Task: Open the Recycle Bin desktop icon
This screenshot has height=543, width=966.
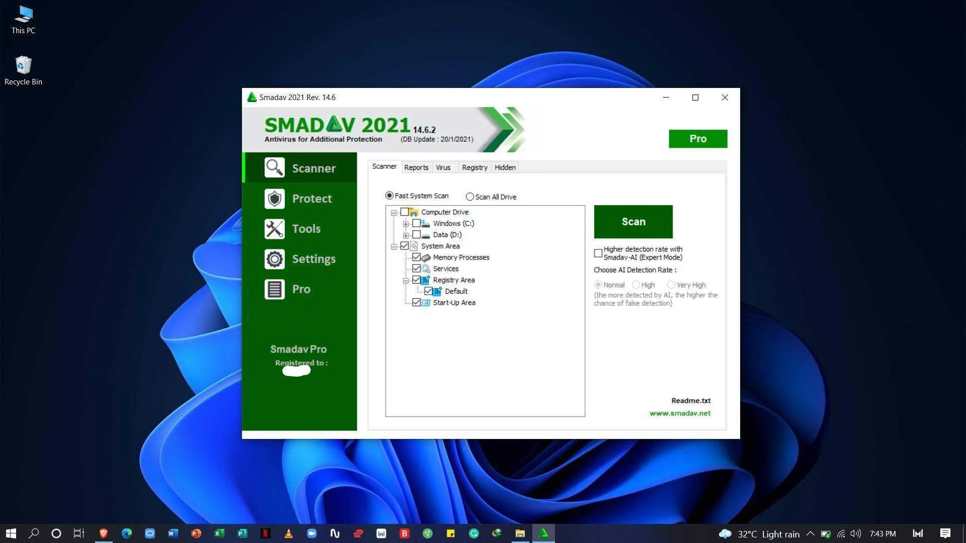Action: pyautogui.click(x=23, y=71)
